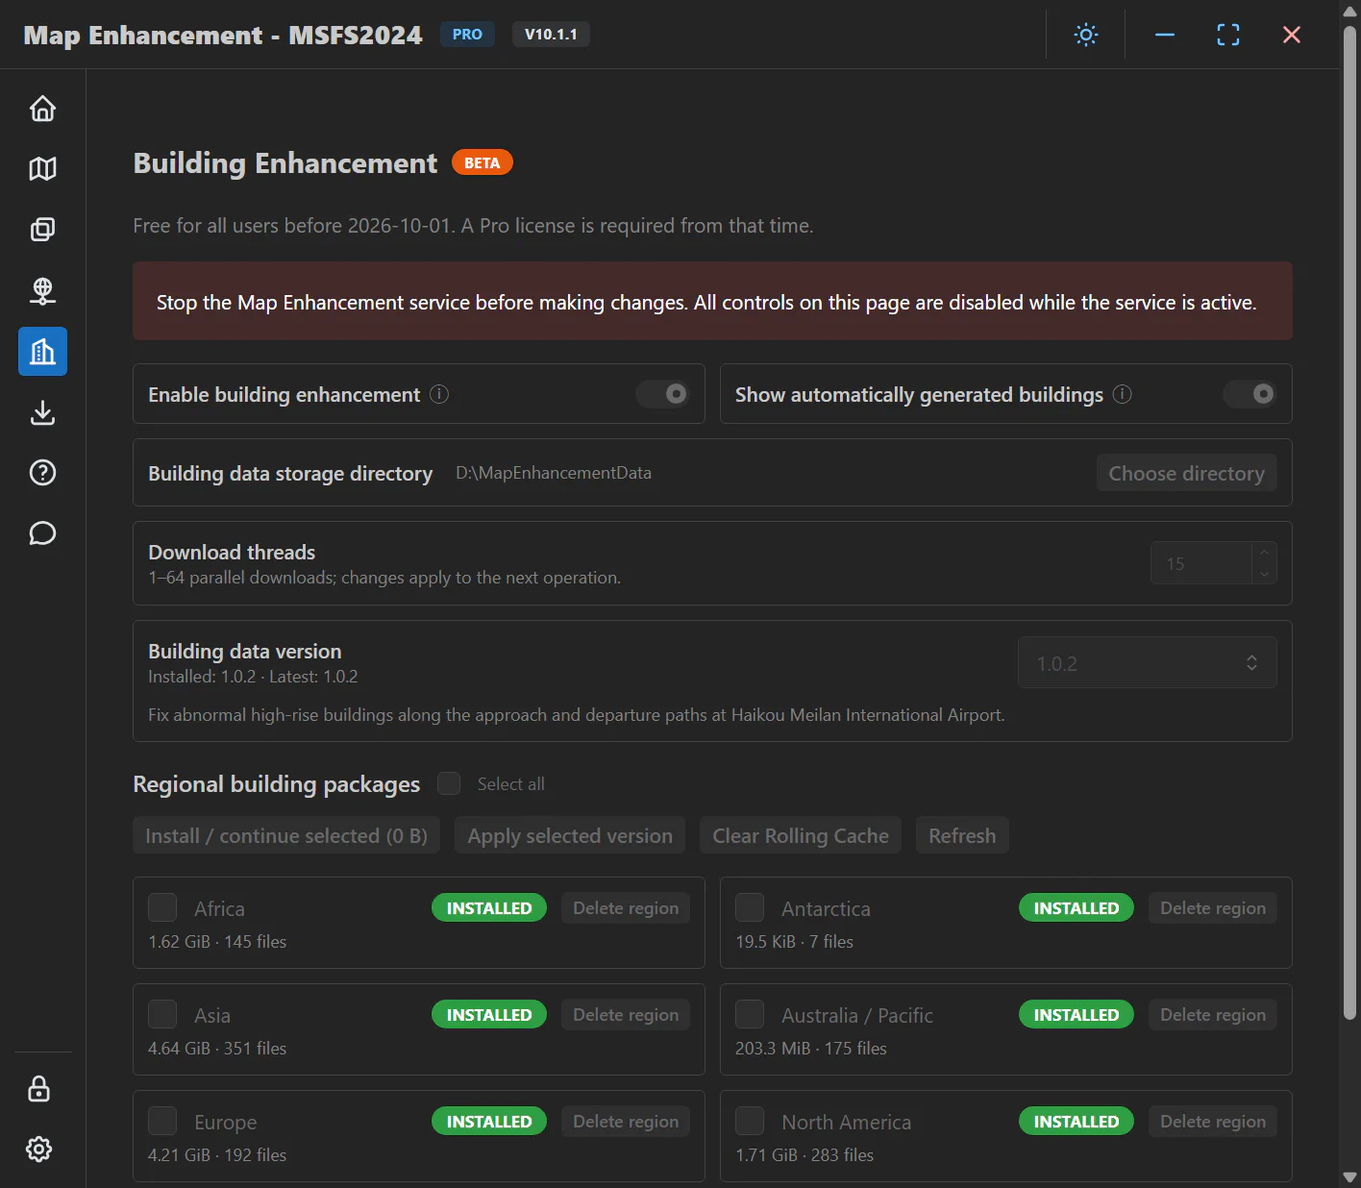Toggle Enable building enhancement switch
Screen dimensions: 1361x1188
click(x=663, y=394)
